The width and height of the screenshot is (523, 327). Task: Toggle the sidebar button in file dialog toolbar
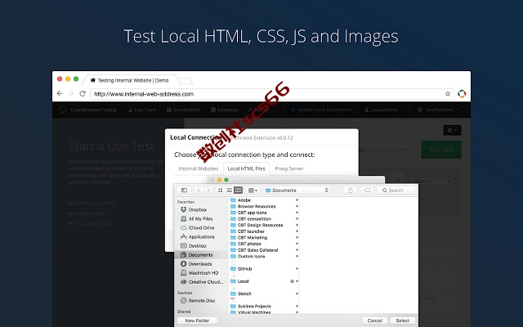[x=184, y=190]
